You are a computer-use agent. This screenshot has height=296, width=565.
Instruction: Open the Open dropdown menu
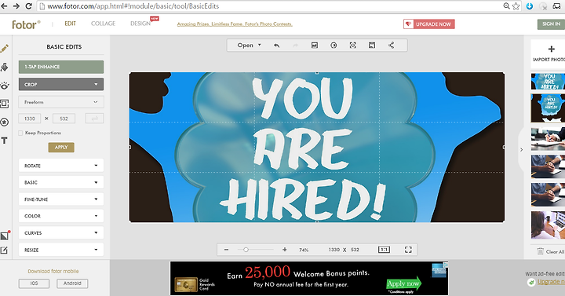[x=249, y=46]
